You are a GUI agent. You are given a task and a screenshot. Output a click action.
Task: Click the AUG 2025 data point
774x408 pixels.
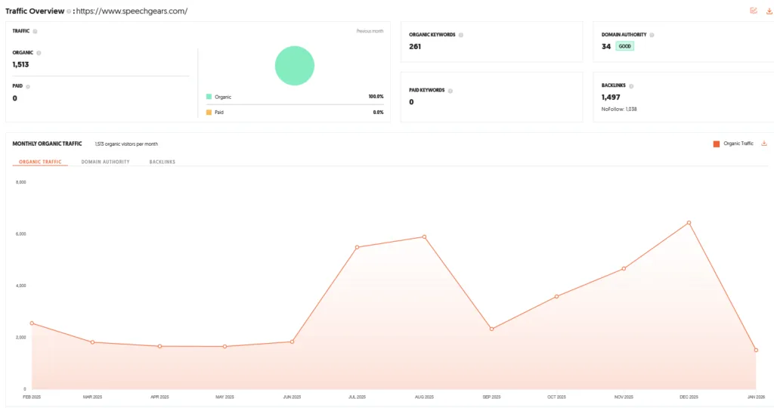[424, 236]
